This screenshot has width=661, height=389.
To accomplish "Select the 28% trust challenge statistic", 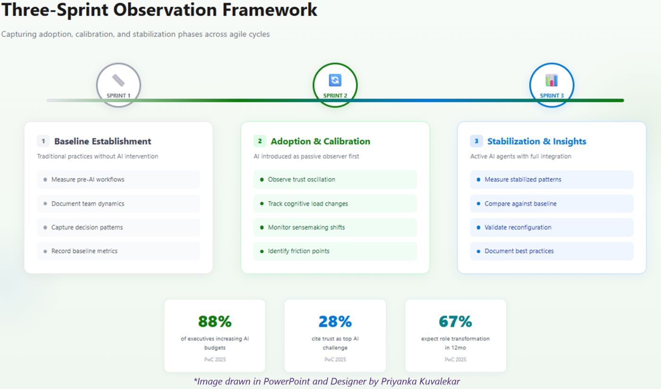I will pos(335,335).
